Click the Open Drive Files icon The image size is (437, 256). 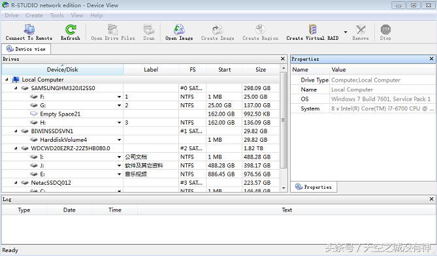(x=112, y=29)
